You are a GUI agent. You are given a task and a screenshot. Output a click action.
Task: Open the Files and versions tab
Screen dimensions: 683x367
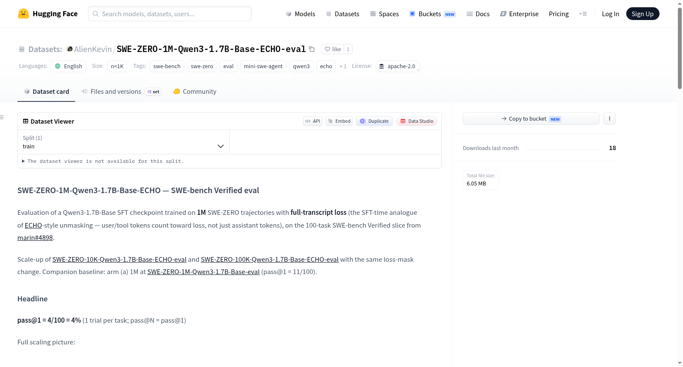pos(121,91)
